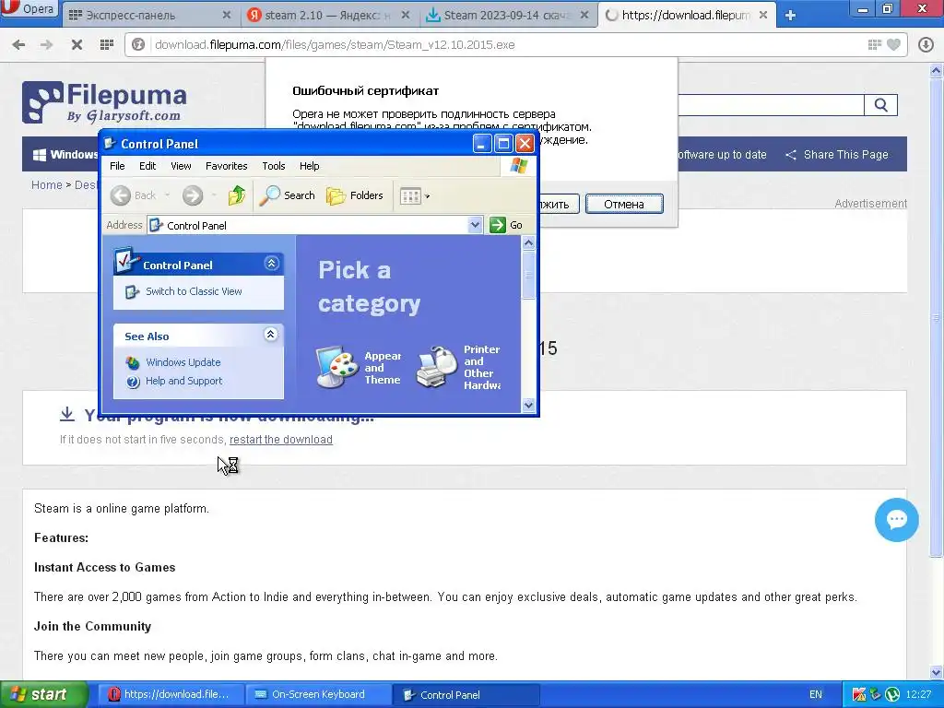Click the Kaspersky tray icon in taskbar

(x=859, y=694)
